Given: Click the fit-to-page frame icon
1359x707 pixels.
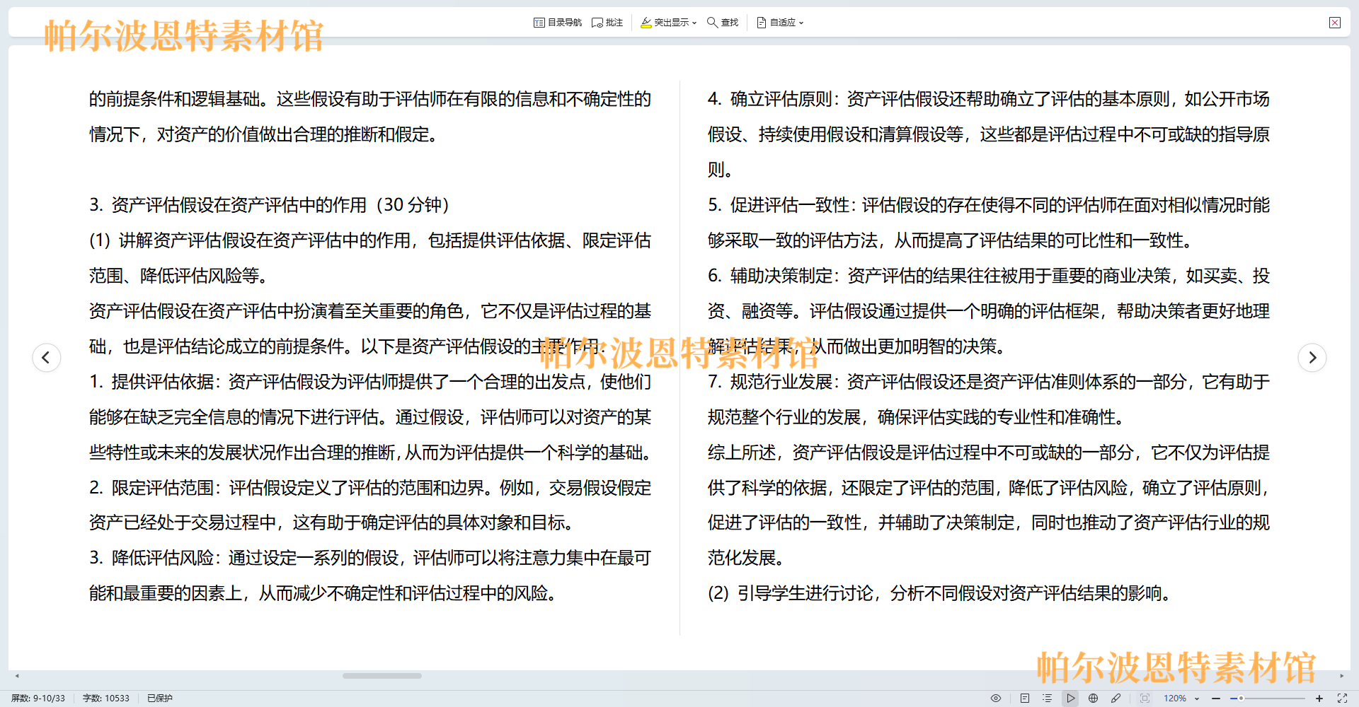Looking at the screenshot, I should click(1145, 698).
